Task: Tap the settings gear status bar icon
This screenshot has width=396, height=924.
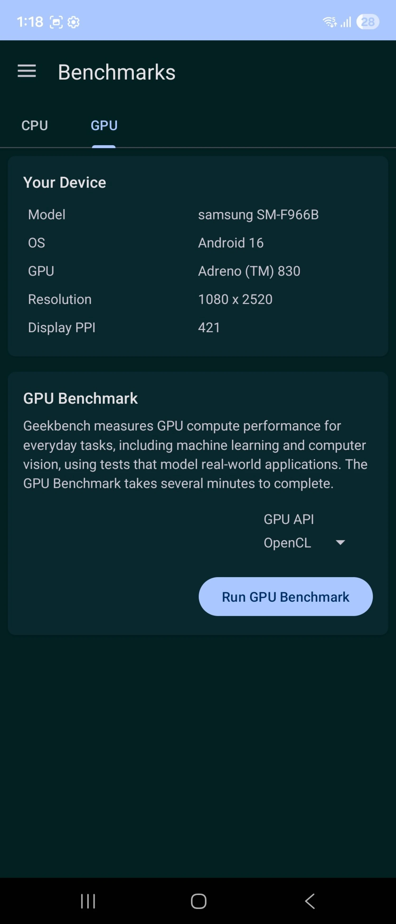Action: tap(74, 22)
